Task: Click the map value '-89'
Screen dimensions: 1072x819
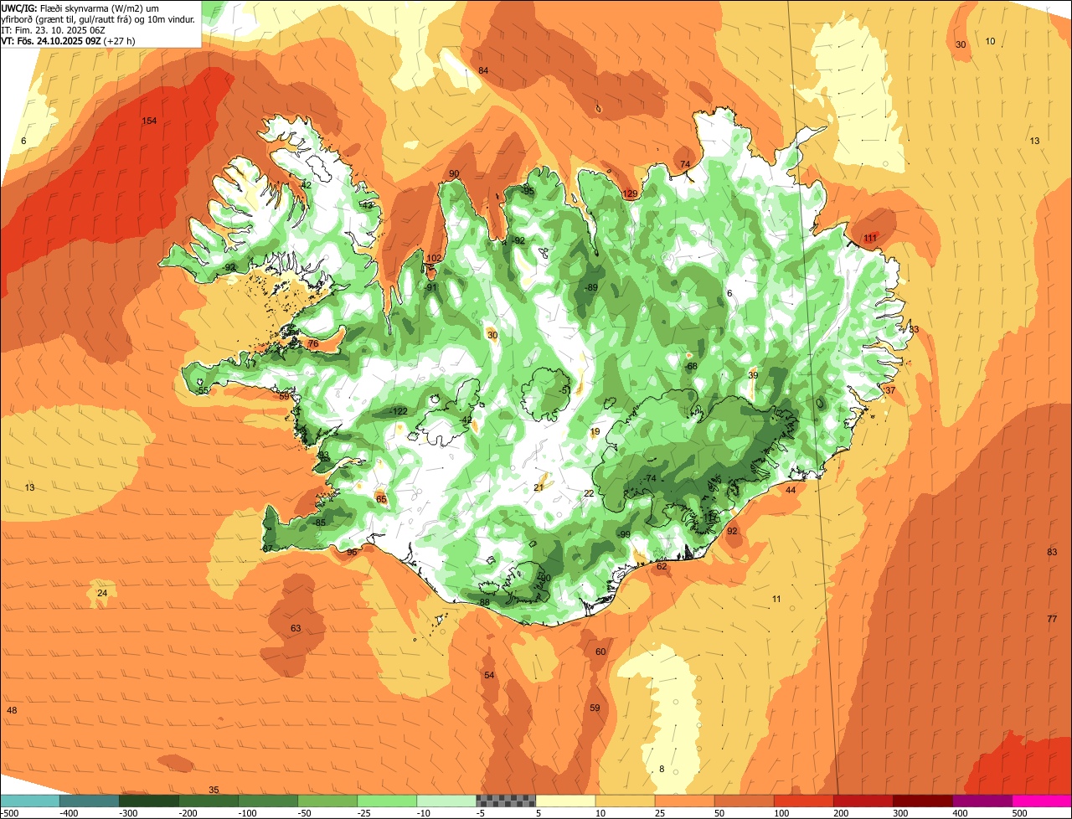Action: [592, 287]
